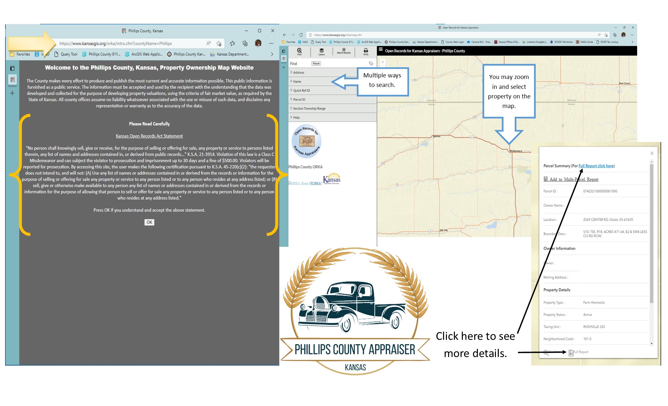Click back arrow in Open Records browser window
This screenshot has height=406, width=668.
284,35
